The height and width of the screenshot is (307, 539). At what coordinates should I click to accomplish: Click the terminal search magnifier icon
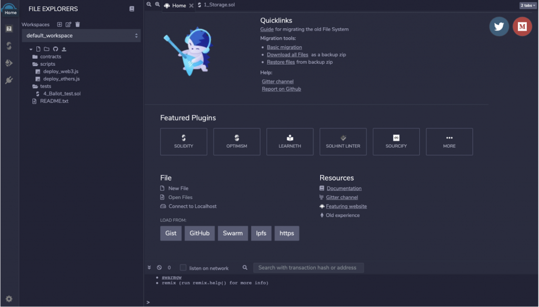245,268
